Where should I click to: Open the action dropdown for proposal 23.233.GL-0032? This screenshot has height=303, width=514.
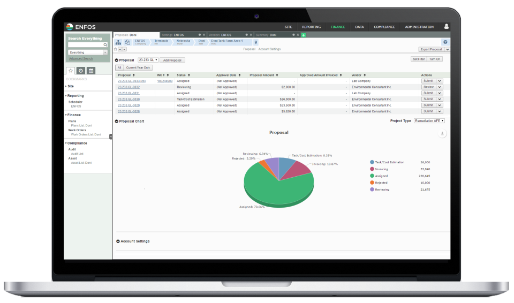(x=440, y=87)
